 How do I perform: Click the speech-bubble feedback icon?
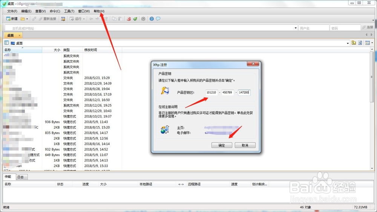(158, 19)
